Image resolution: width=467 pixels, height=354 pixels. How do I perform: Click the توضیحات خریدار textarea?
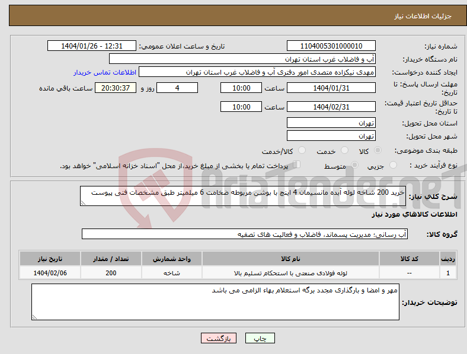click(215, 302)
